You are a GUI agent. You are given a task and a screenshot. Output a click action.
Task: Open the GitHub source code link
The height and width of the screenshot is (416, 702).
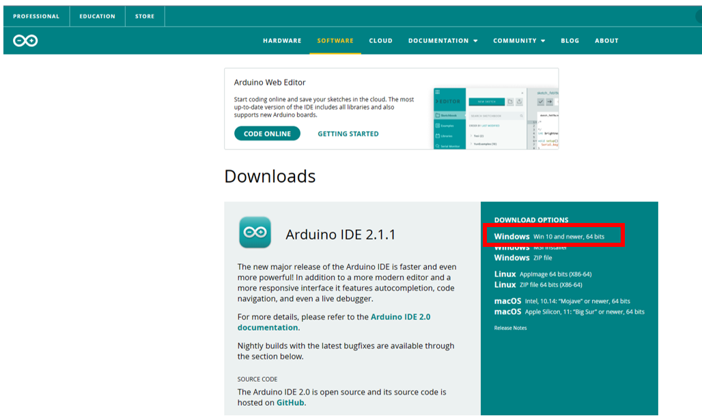(x=290, y=402)
